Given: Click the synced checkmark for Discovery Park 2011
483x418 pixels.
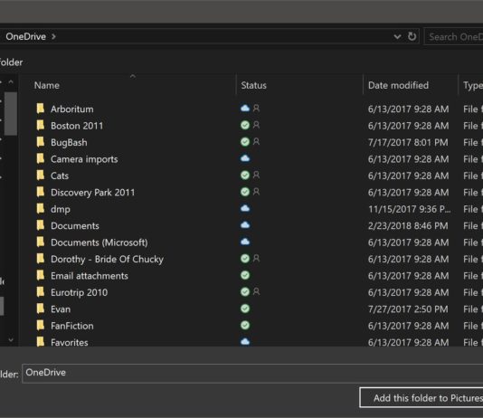Looking at the screenshot, I should pos(245,192).
